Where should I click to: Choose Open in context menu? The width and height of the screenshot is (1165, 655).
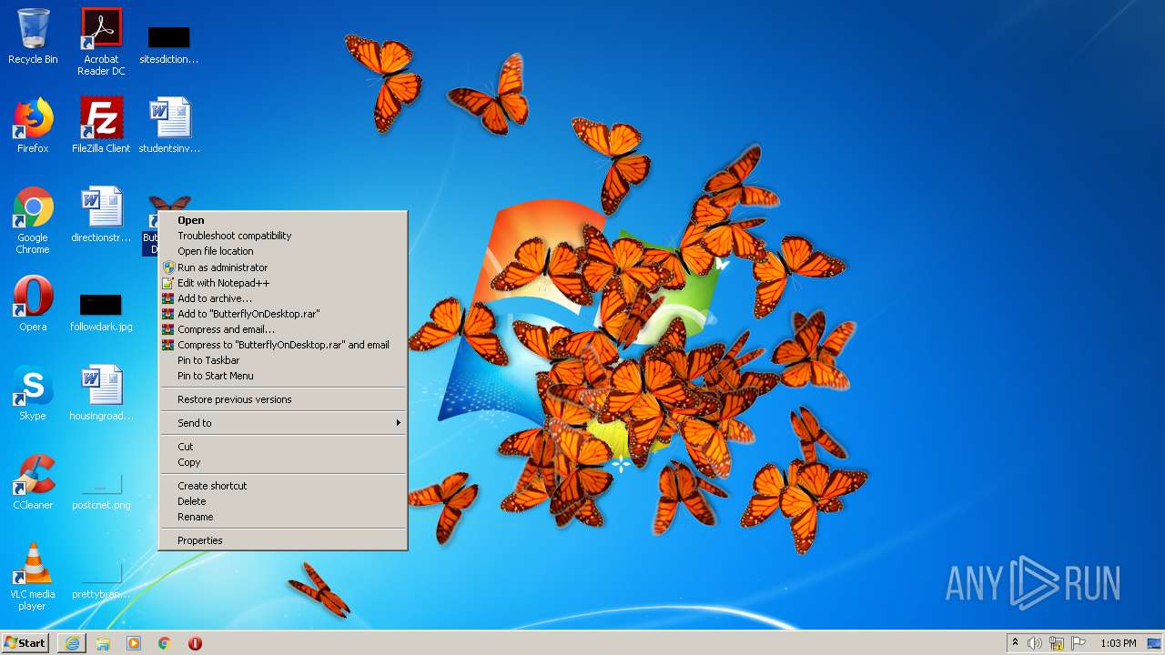[x=283, y=220]
